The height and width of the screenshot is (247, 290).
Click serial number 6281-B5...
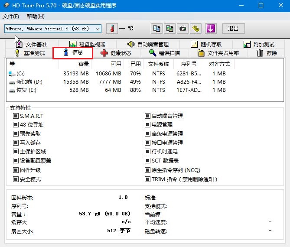pyautogui.click(x=189, y=74)
